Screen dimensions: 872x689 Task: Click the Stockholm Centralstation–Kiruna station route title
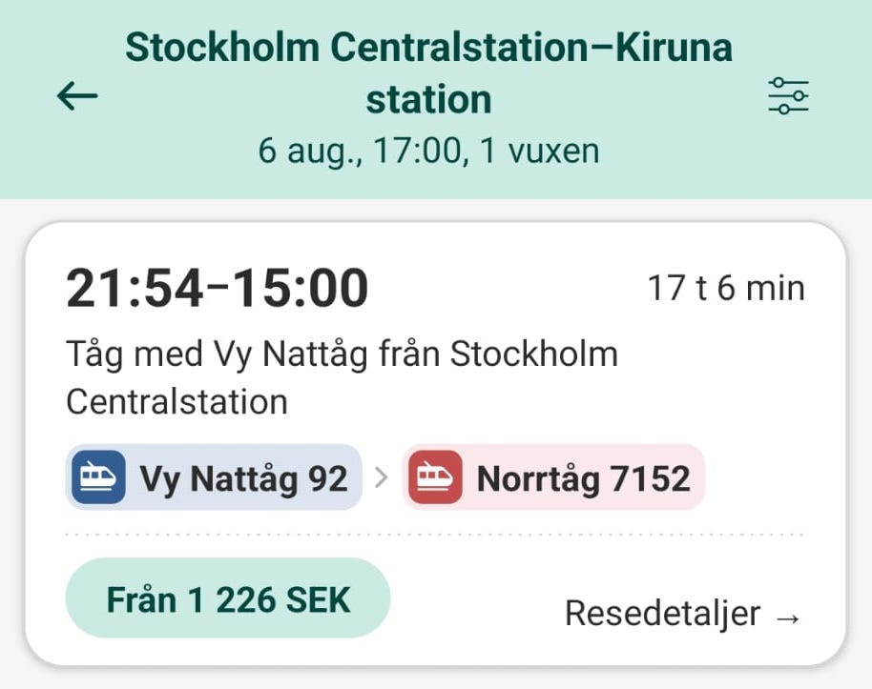coord(429,48)
